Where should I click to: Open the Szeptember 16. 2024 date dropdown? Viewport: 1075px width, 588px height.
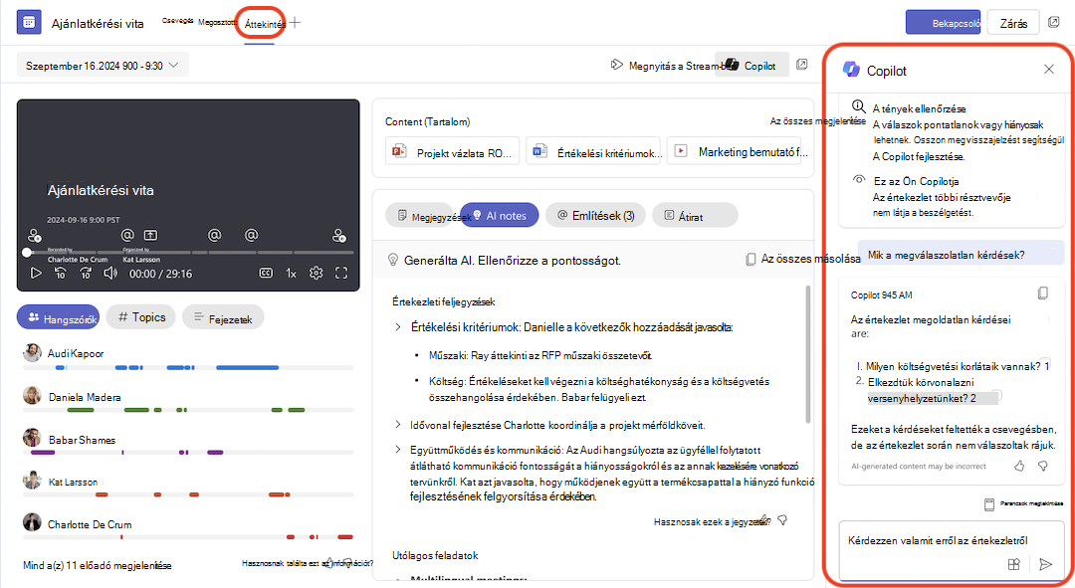pyautogui.click(x=103, y=66)
